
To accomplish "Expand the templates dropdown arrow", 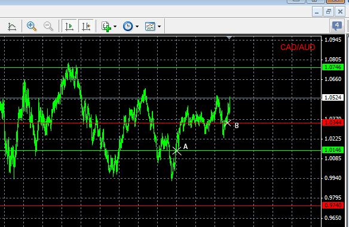I will point(159,27).
